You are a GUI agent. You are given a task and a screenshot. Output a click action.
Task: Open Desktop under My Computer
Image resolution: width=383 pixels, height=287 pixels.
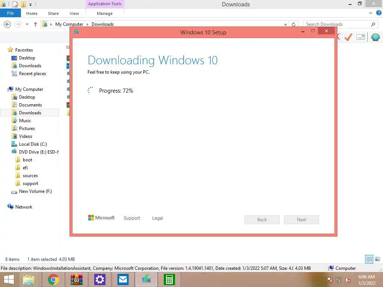coord(27,97)
